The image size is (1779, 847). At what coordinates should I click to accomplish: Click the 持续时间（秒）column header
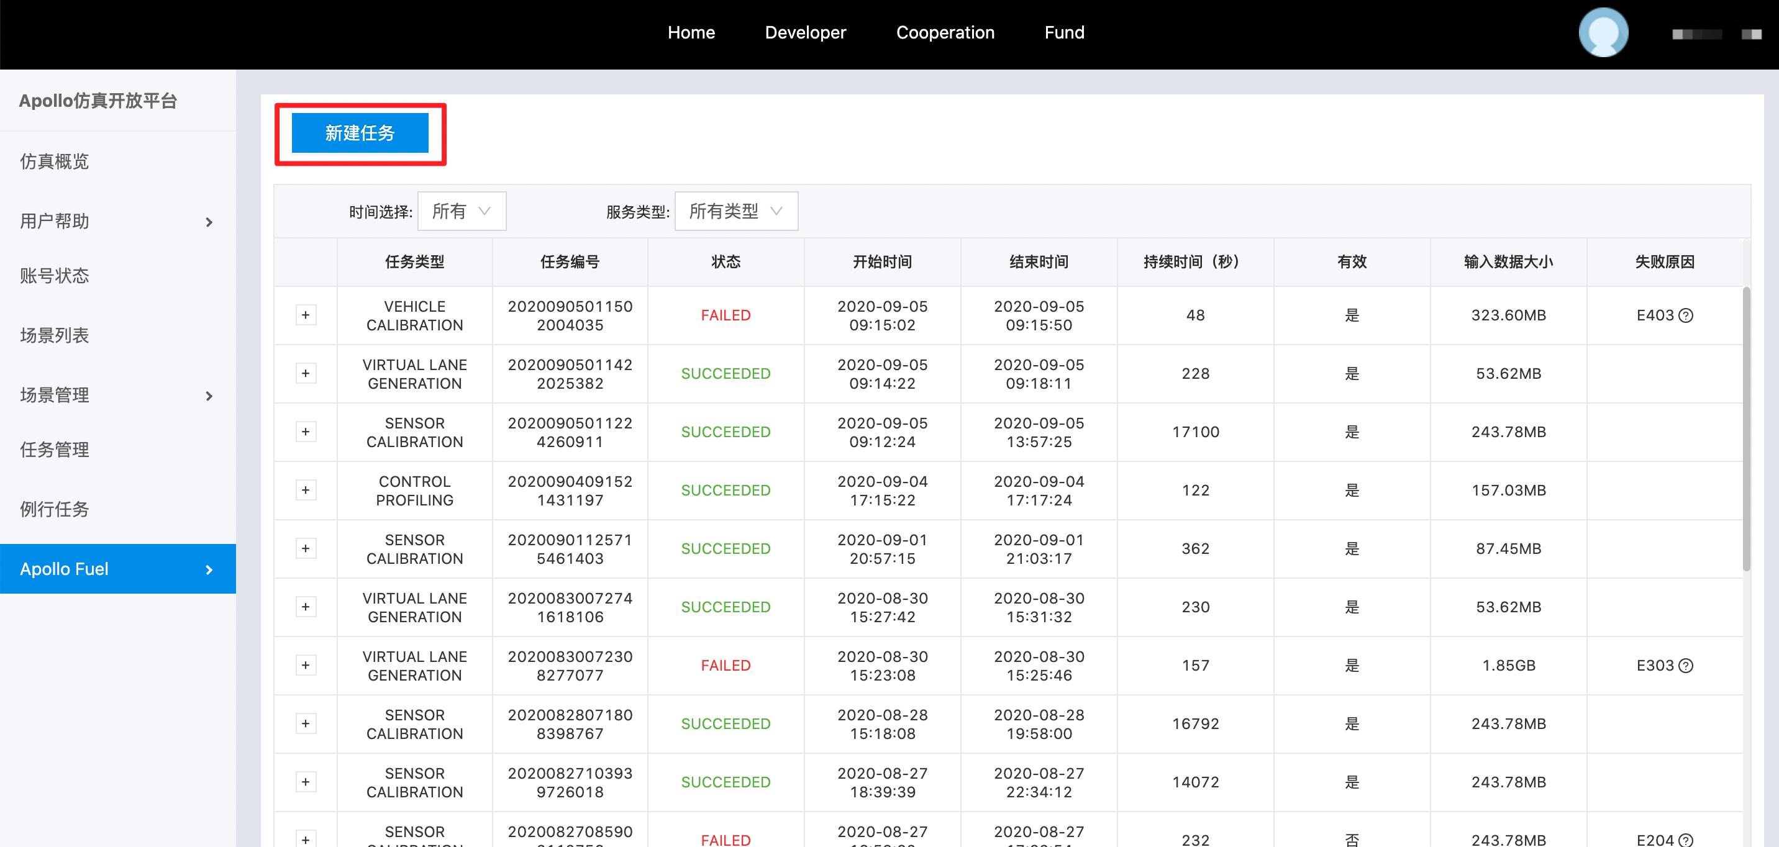[1196, 261]
